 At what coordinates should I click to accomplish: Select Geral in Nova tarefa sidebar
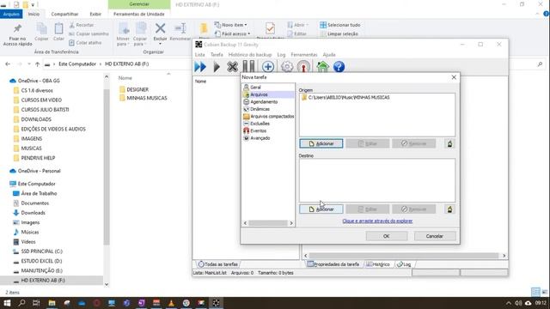(x=255, y=88)
